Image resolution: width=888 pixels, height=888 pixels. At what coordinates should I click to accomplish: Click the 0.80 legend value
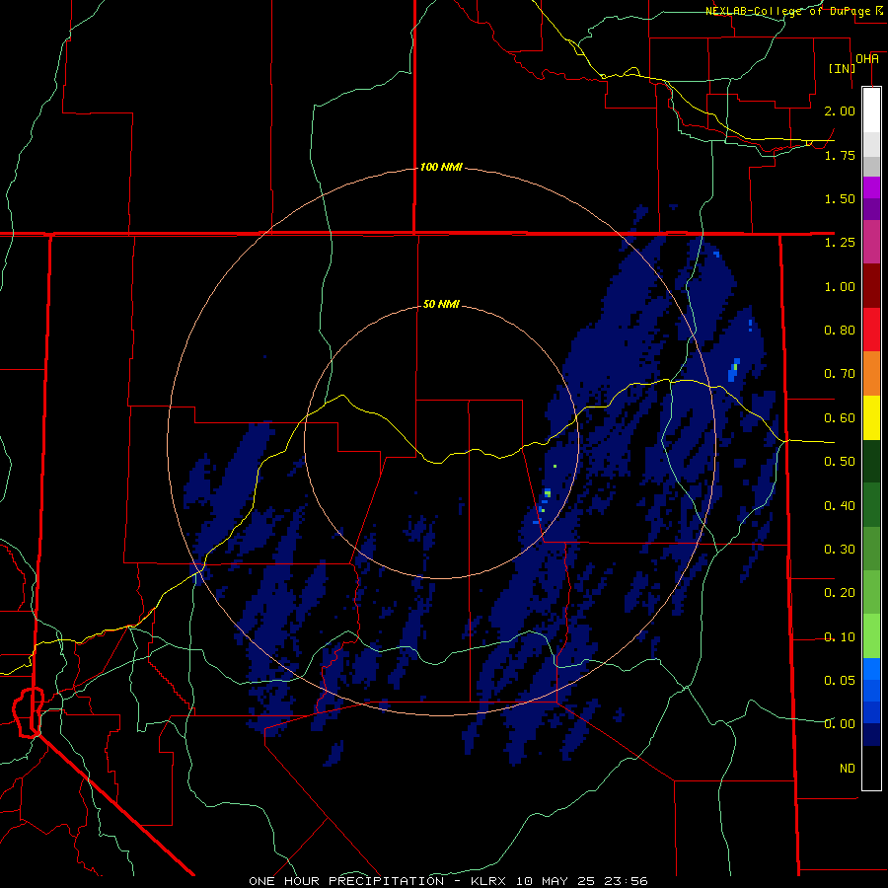pyautogui.click(x=840, y=331)
